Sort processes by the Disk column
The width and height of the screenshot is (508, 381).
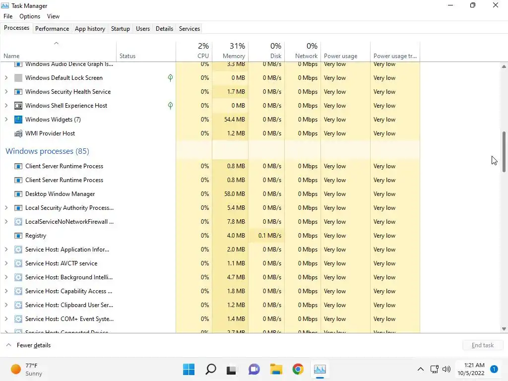point(266,51)
